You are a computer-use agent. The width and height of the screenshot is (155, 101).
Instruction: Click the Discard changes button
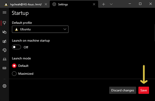(123, 90)
